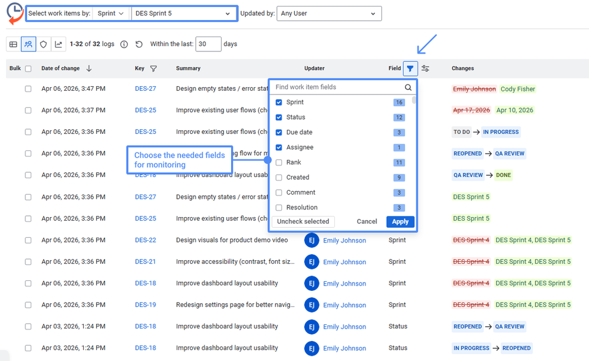Click the Updater column header
589x361 pixels.
click(x=314, y=68)
